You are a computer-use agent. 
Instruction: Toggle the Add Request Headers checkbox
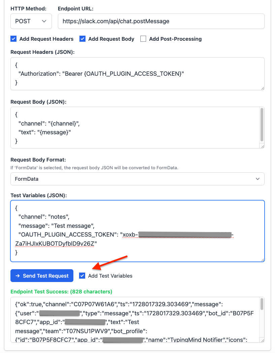[x=13, y=39]
